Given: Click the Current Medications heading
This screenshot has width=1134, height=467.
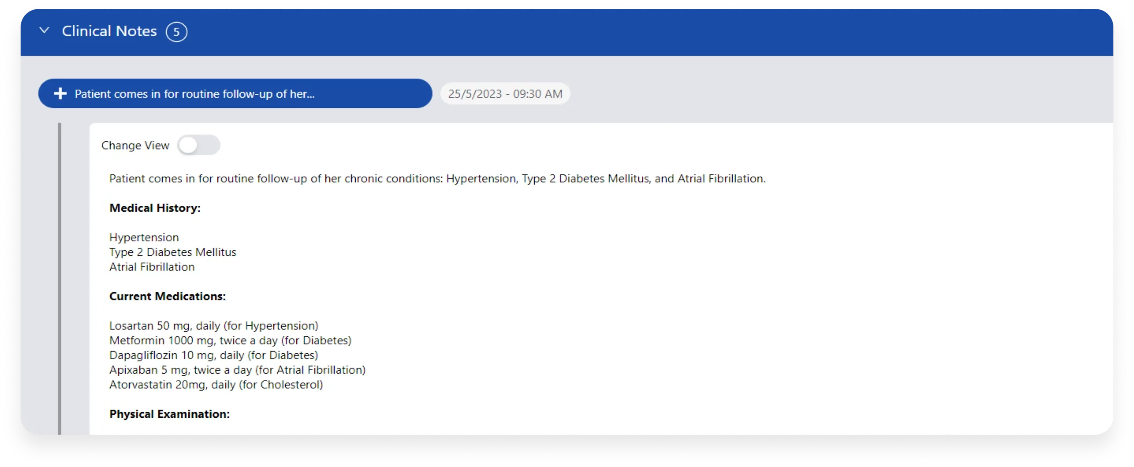Looking at the screenshot, I should pyautogui.click(x=167, y=296).
